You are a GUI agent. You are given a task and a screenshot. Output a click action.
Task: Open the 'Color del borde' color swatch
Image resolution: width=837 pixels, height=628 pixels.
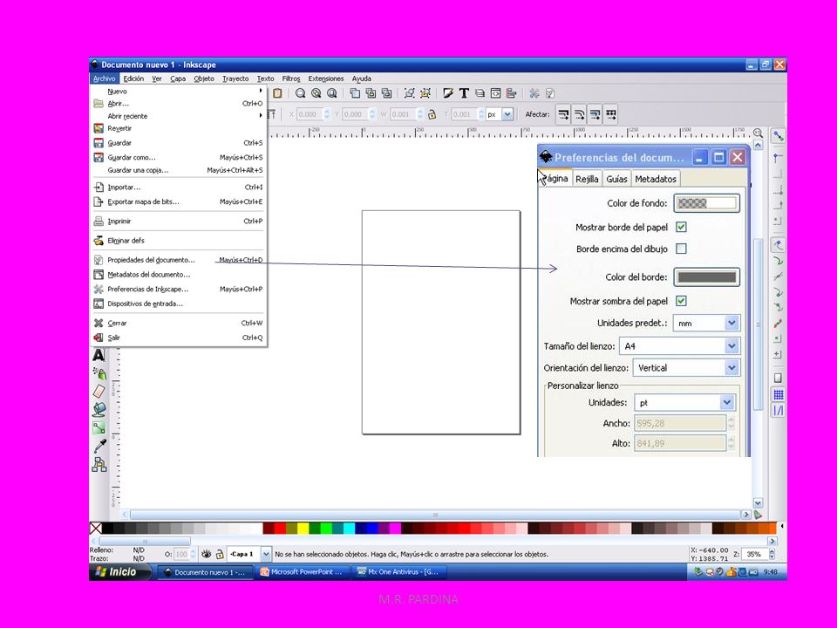click(x=706, y=277)
